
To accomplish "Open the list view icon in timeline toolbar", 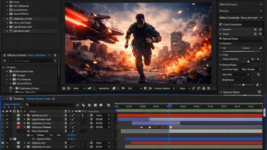I will click(109, 105).
